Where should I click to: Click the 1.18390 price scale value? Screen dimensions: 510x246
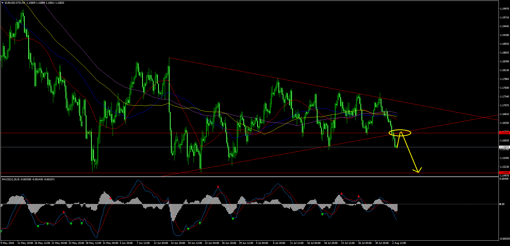(x=505, y=61)
